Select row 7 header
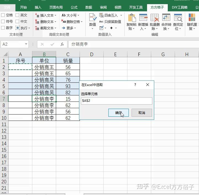This screenshot has height=195, width=199. [x=4, y=99]
